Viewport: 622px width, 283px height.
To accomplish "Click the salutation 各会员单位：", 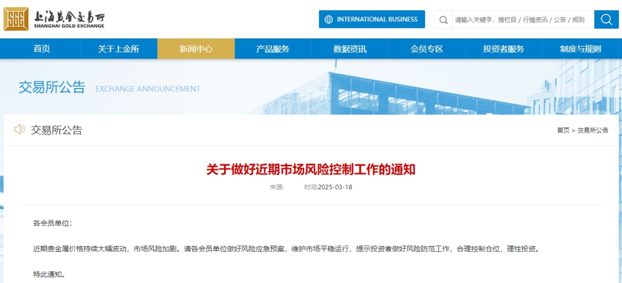I will [52, 223].
